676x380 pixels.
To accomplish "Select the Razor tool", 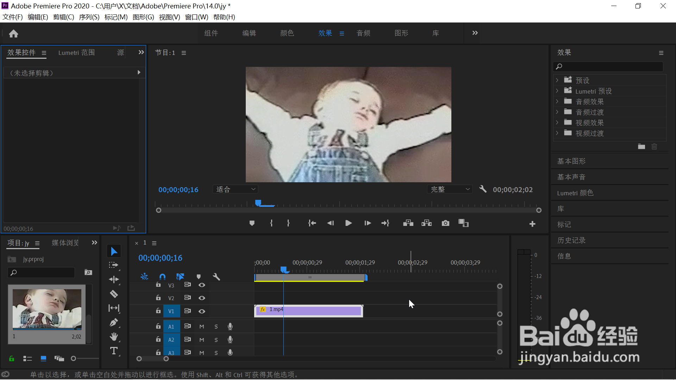I will (x=114, y=294).
